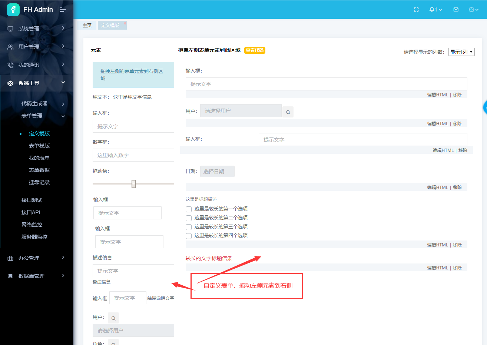Collapse the 系统工具 menu
Screen dimensions: 487x345
point(63,83)
